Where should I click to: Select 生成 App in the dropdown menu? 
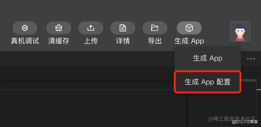point(208,58)
